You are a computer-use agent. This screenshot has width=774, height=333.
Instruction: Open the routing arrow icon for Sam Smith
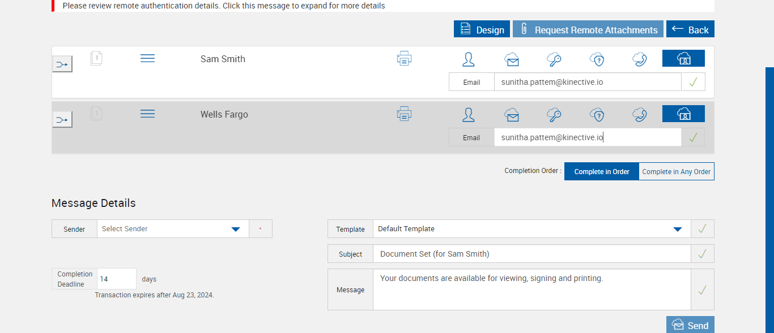[x=62, y=64]
